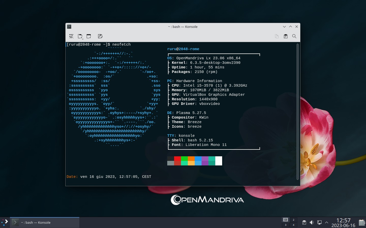366x228 pixels.
Task: Open the Find search icon in Konsole
Action: click(x=294, y=36)
